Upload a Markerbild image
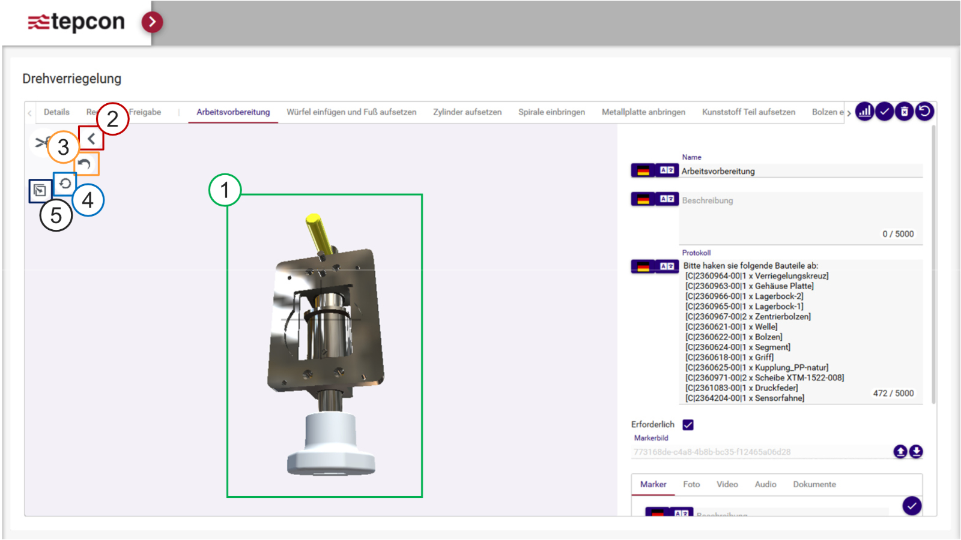 tap(900, 452)
